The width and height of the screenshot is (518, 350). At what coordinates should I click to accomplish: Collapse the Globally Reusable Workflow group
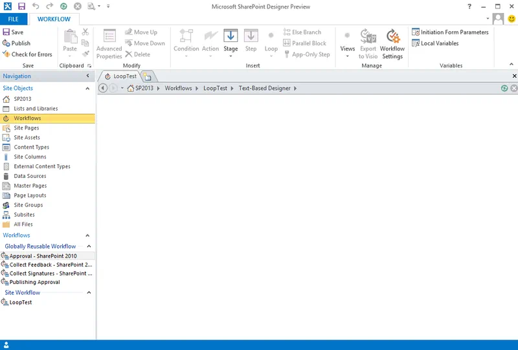tap(88, 246)
